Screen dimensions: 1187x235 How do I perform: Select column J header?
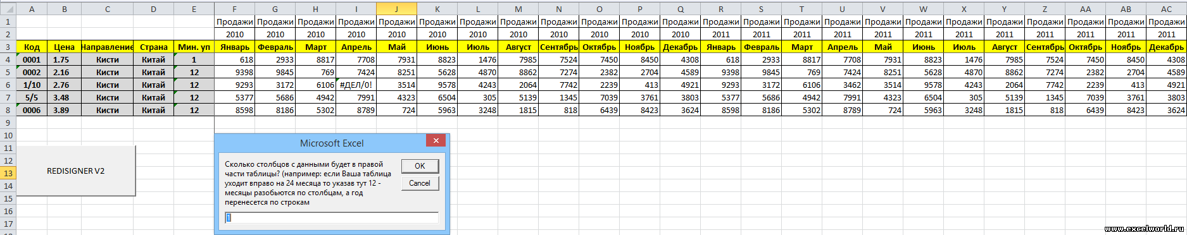[x=397, y=9]
